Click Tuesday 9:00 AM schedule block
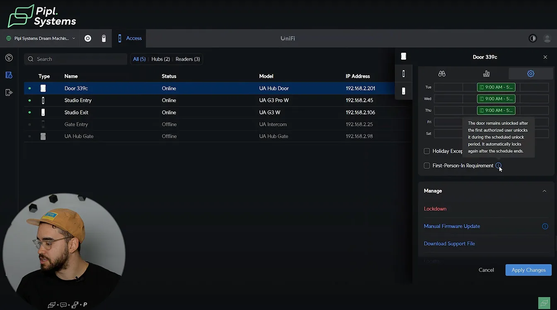Screen dimensions: 557x310 point(496,87)
